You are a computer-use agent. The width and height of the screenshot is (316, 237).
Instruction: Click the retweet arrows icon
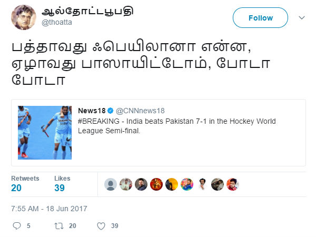59,226
